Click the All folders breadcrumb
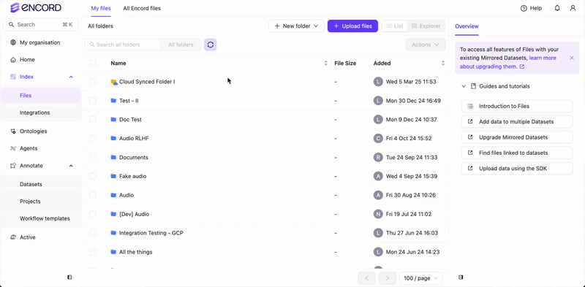 coord(100,26)
